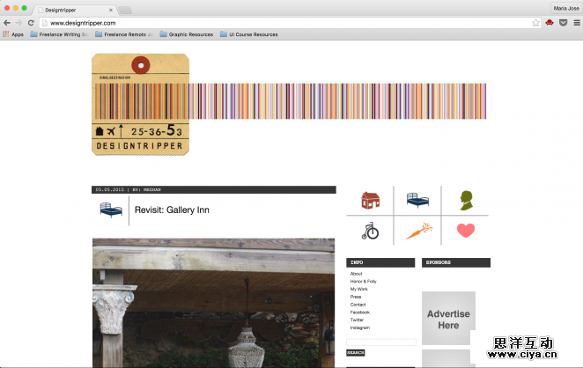The image size is (583, 368).
Task: Open the Revisit: Gallery Inn post title
Action: coord(172,210)
